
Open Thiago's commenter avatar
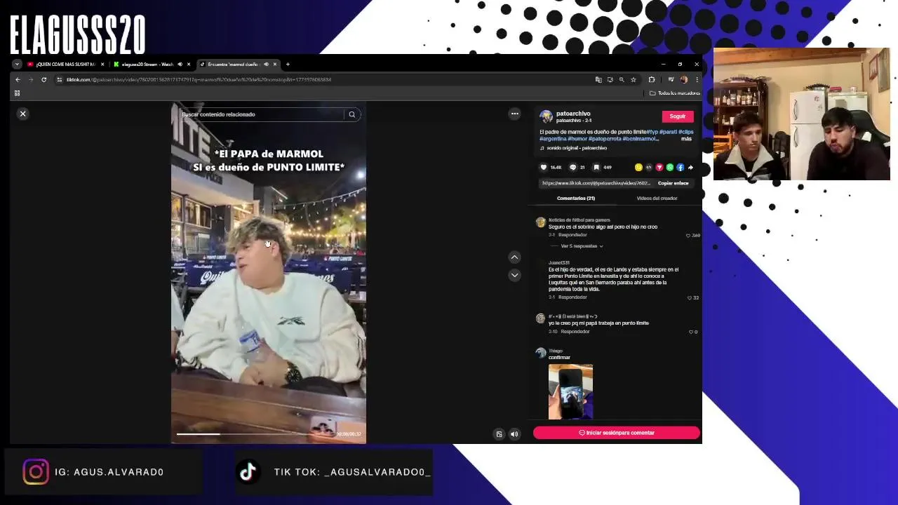pyautogui.click(x=540, y=353)
